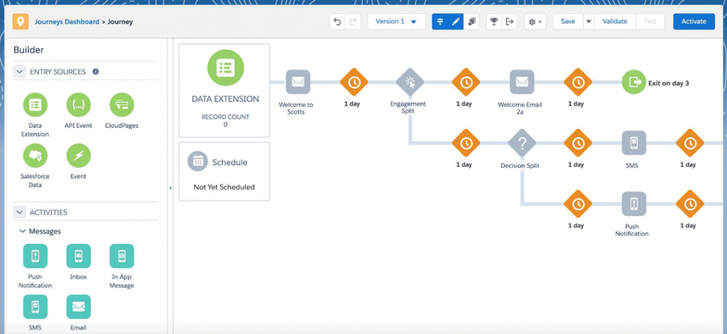Toggle the canvas alignment view button
Screen dimensions: 727x334
pyautogui.click(x=440, y=21)
